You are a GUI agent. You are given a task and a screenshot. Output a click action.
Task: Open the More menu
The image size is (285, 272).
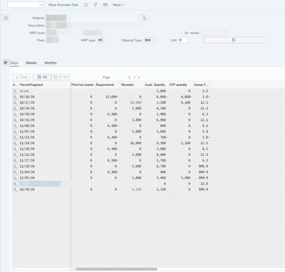[x=118, y=5]
